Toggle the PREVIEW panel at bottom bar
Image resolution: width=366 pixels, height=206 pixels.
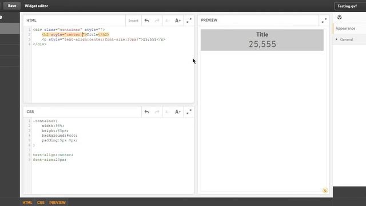[57, 203]
